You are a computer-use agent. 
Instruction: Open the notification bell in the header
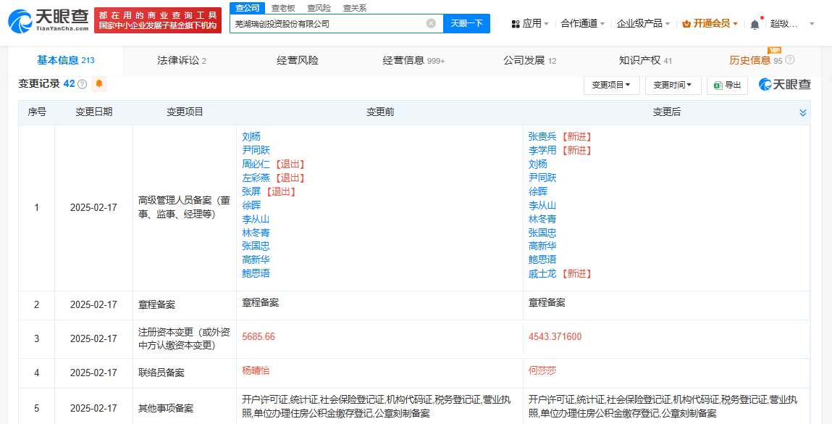point(755,24)
